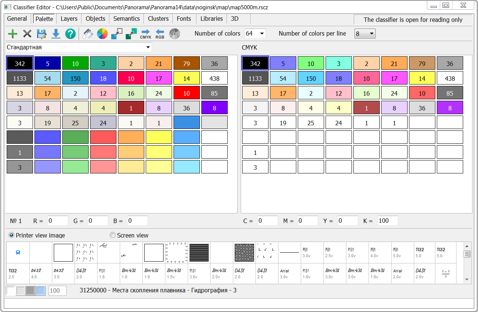Switch to the Layers tab
This screenshot has width=478, height=312.
[69, 19]
